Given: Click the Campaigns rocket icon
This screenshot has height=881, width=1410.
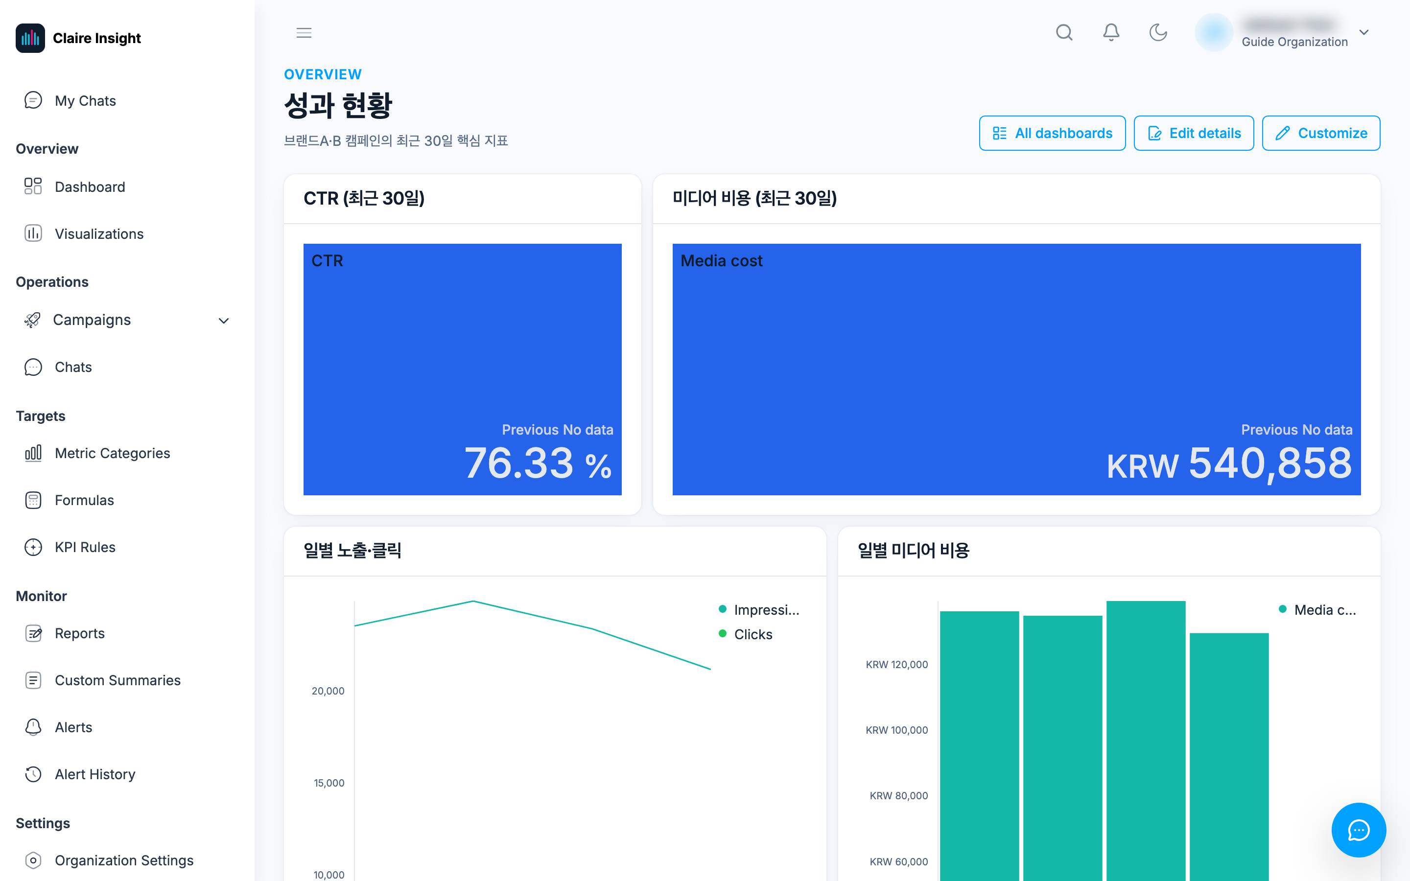Looking at the screenshot, I should (x=33, y=320).
